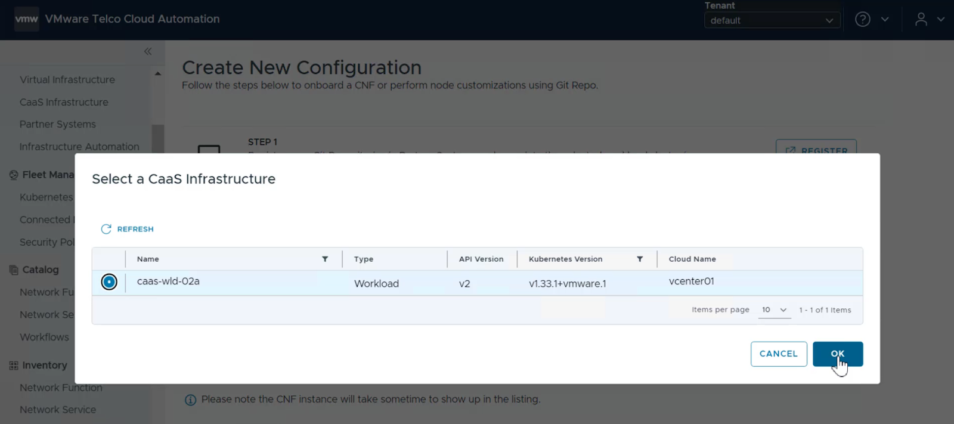Image resolution: width=954 pixels, height=424 pixels.
Task: Click the CANCEL button
Action: click(779, 354)
